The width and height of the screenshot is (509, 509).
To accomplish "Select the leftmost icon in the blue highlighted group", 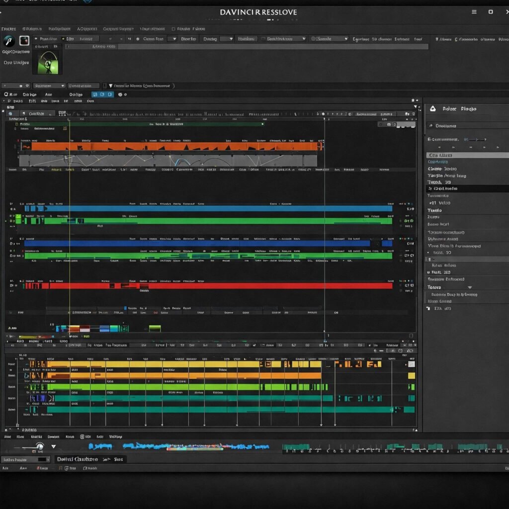I will coord(95,94).
